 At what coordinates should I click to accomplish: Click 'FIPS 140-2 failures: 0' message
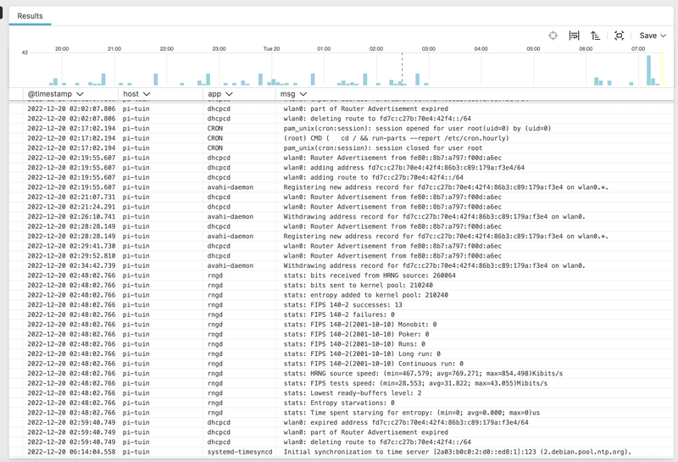pyautogui.click(x=339, y=314)
